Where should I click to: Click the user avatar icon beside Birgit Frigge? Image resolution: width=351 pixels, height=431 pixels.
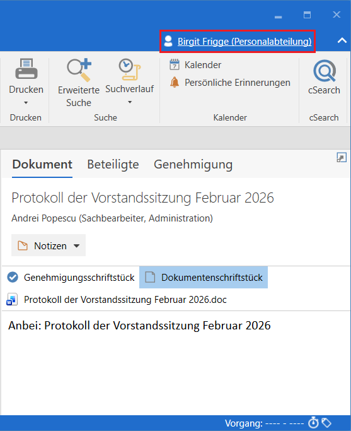(168, 41)
